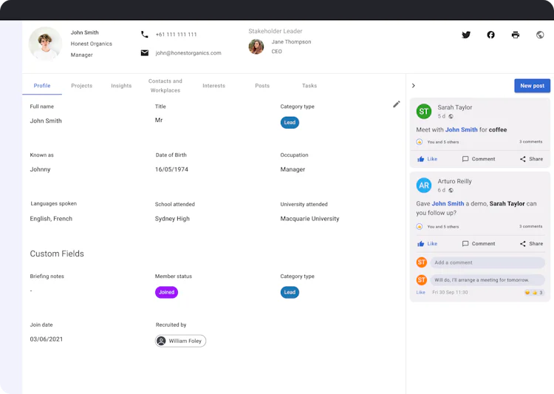Click the 'English, French' languages value
Screen dimensions: 554x394
51,219
